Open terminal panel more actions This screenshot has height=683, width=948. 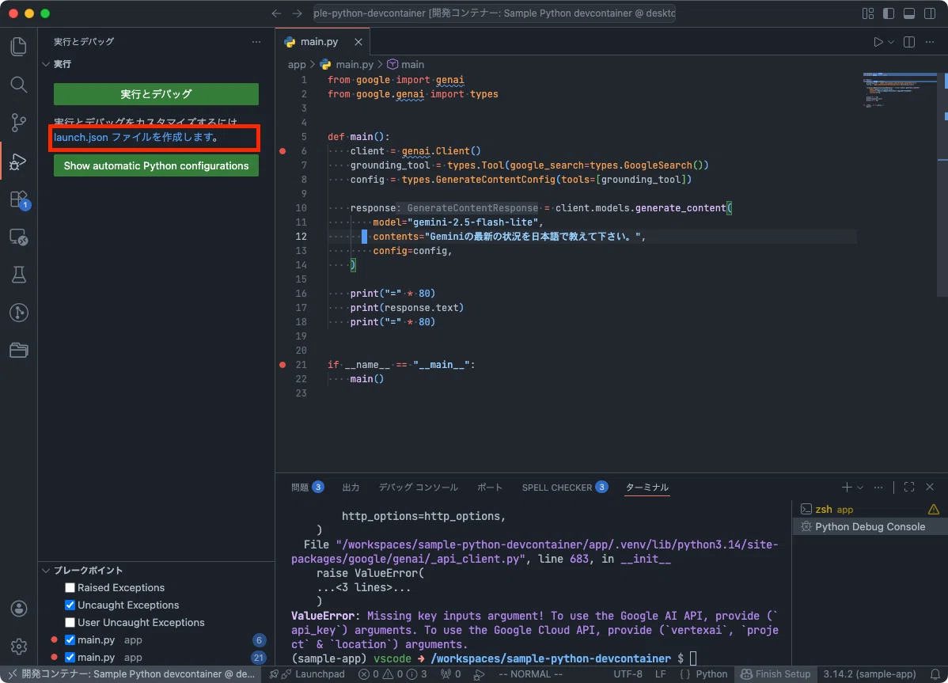coord(878,488)
